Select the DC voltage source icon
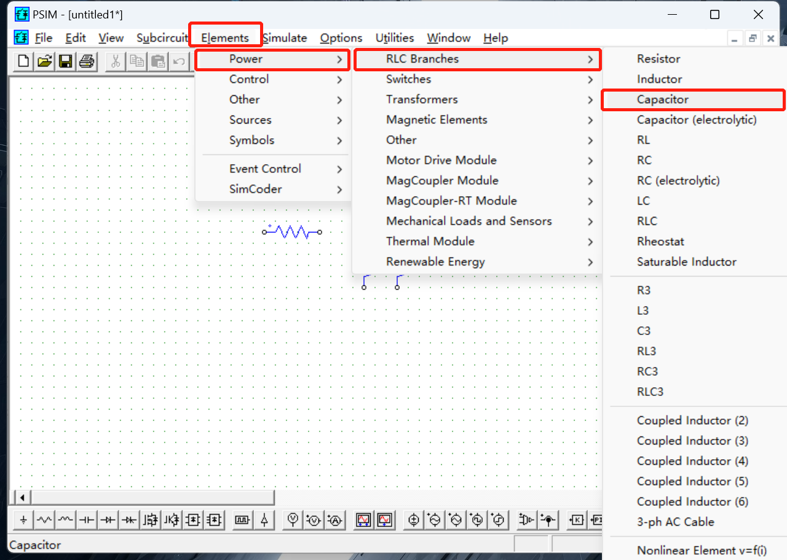Viewport: 787px width, 560px height. click(x=414, y=520)
